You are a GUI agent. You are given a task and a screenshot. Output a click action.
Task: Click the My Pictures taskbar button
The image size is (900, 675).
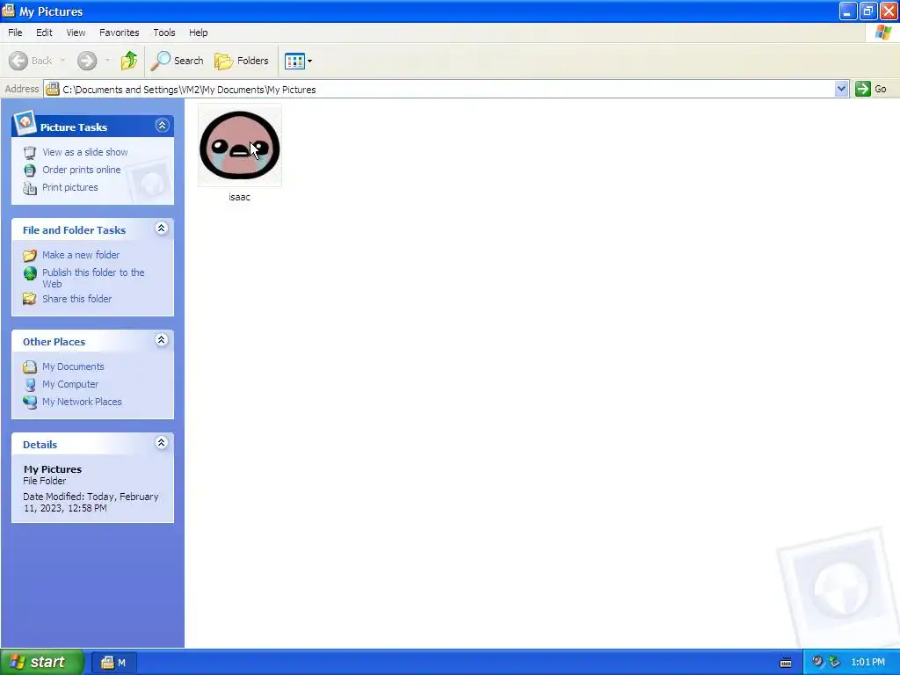(113, 663)
